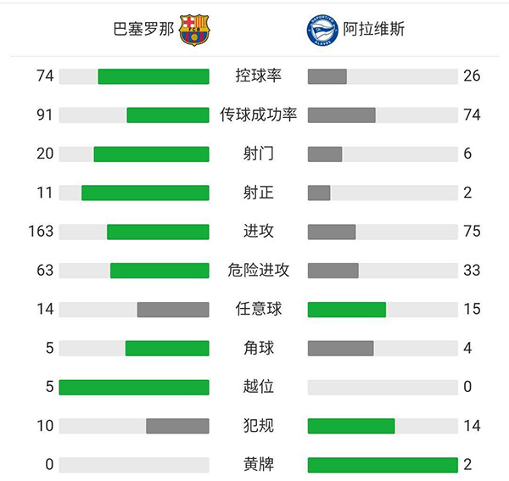Click the 传球成功率 stat label
The image size is (509, 481).
pos(259,115)
